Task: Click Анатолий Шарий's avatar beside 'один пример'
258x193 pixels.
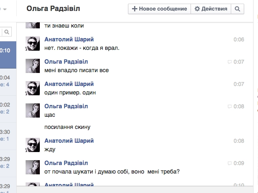Action: pos(33,88)
